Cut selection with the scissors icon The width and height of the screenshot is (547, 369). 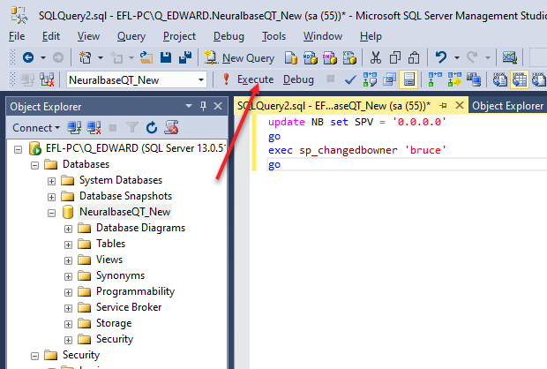click(375, 57)
